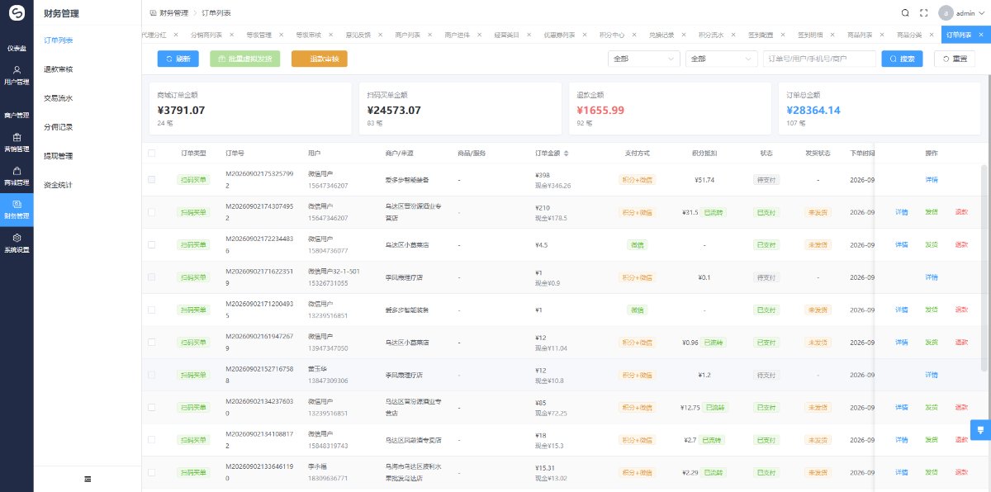Check the row for order M202609021527167588
This screenshot has width=991, height=492.
coord(151,375)
